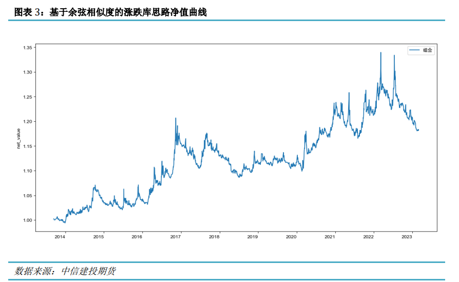Click y-axis tick 1.05
Viewport: 459px width, 282px height.
(x=28, y=196)
